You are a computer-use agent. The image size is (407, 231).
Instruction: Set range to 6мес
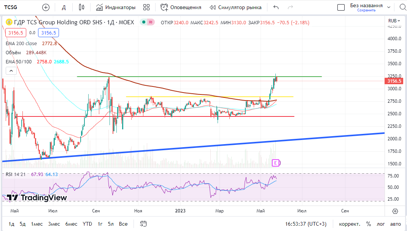pos(72,224)
